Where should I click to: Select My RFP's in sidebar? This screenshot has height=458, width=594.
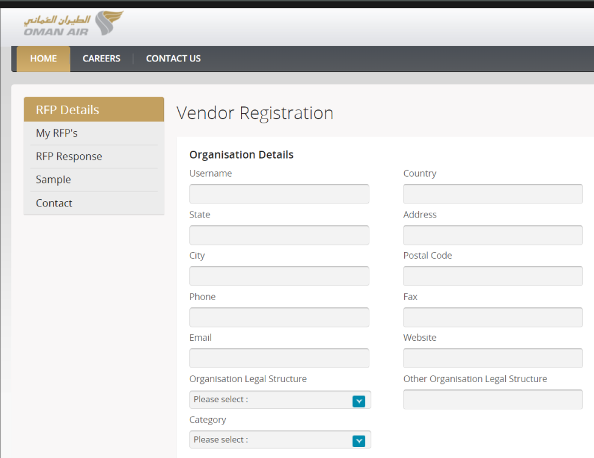[57, 133]
